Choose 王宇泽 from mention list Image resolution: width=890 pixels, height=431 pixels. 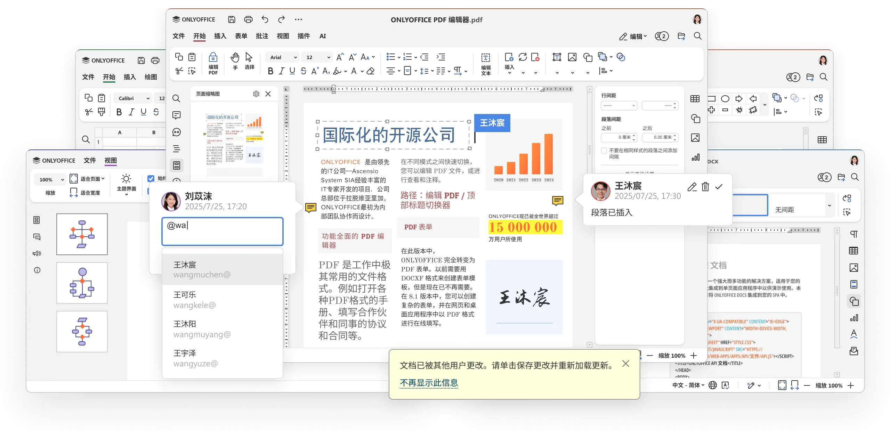click(222, 358)
